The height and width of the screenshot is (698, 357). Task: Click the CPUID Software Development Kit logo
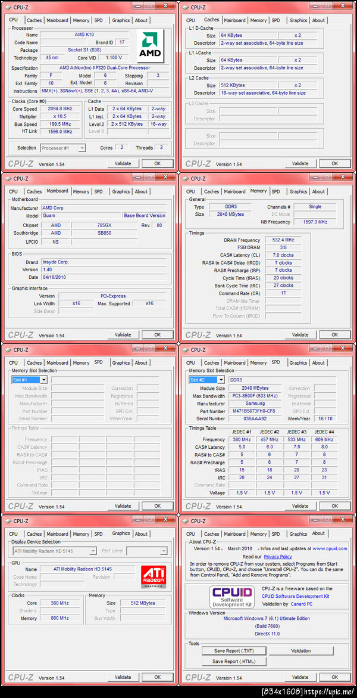tap(233, 597)
